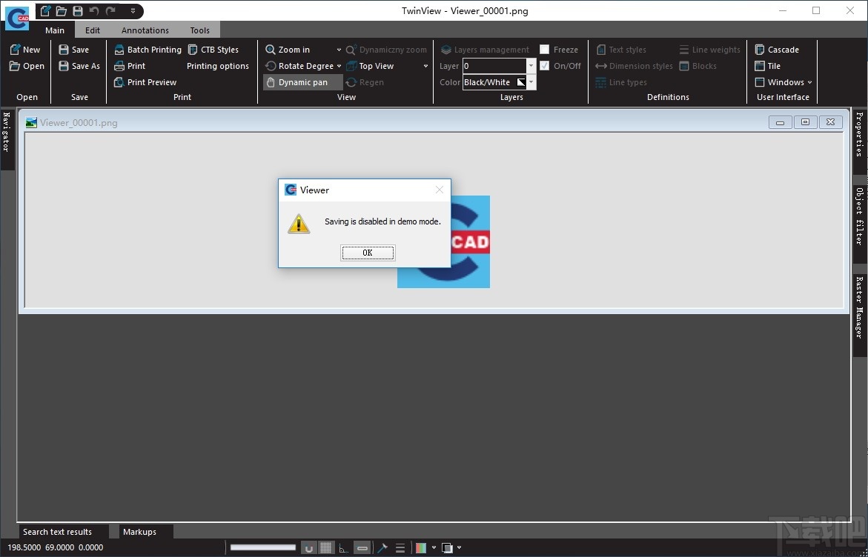Open the background color dropdown arrow in status bar

459,547
